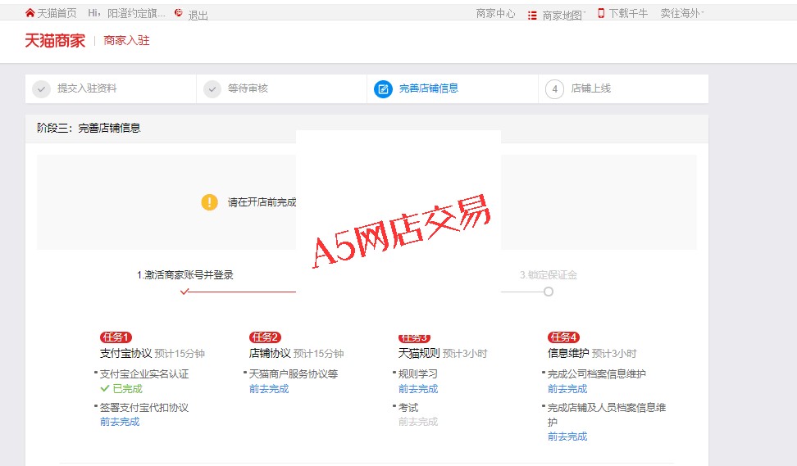Click the 任务4 red badge
797x466 pixels.
[563, 337]
